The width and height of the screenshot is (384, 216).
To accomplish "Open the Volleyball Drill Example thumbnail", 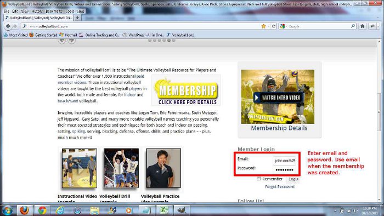I will (121, 168).
